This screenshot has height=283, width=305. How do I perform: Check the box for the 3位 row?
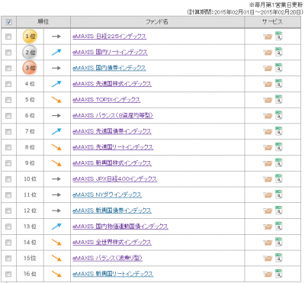coord(8,68)
